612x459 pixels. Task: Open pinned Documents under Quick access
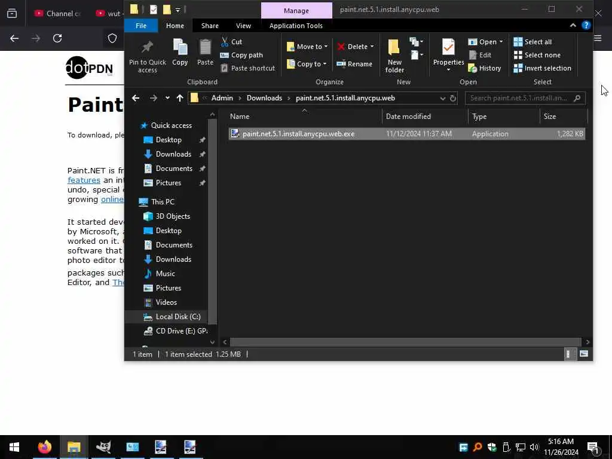174,169
